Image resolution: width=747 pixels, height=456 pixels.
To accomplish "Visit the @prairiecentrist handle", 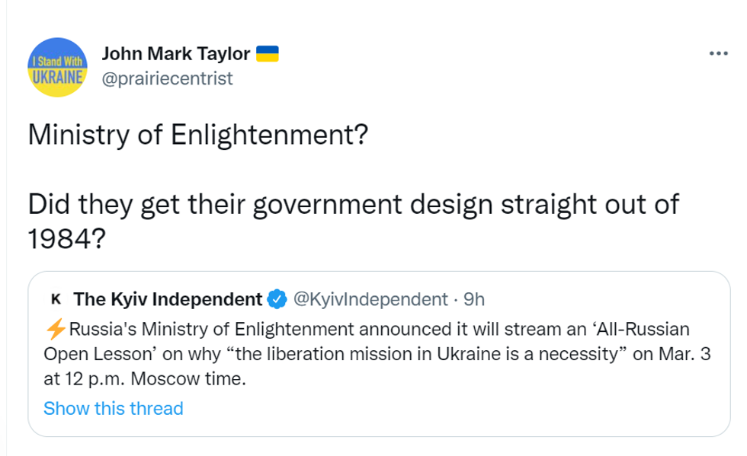I will pyautogui.click(x=167, y=78).
